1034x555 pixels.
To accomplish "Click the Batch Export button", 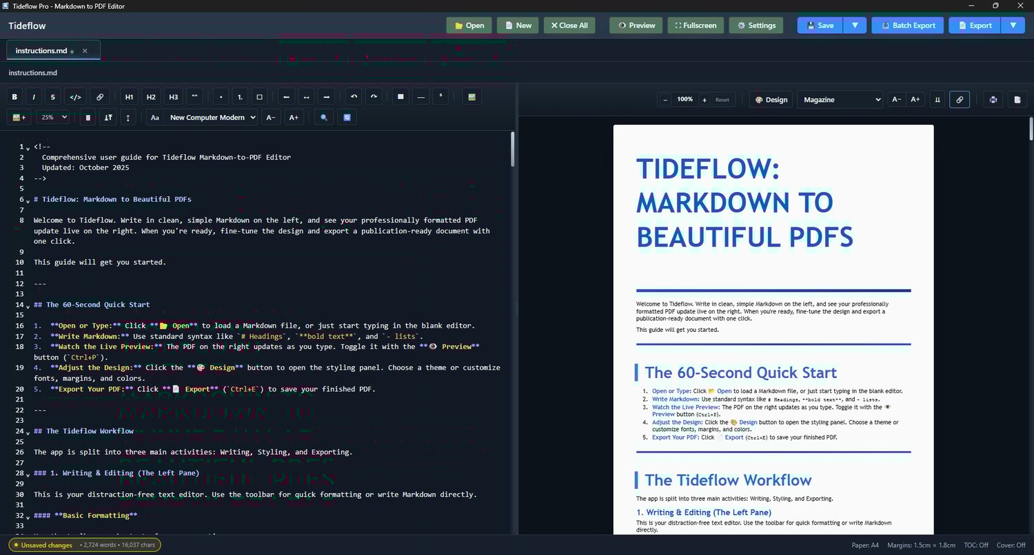I will 907,25.
